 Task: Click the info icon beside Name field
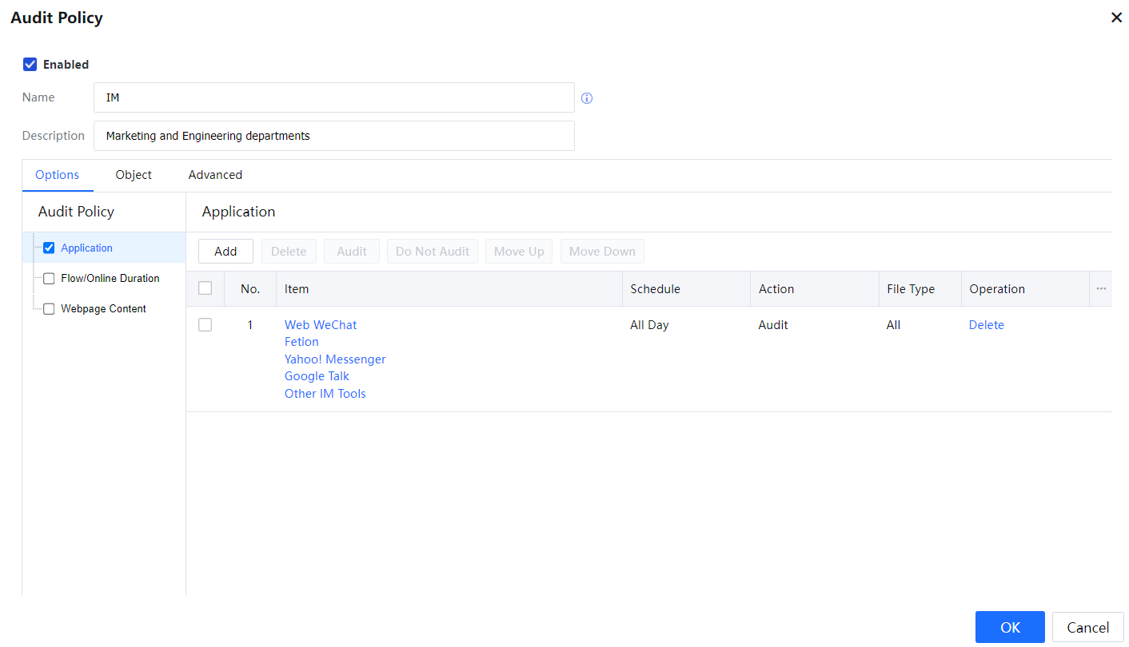[587, 98]
